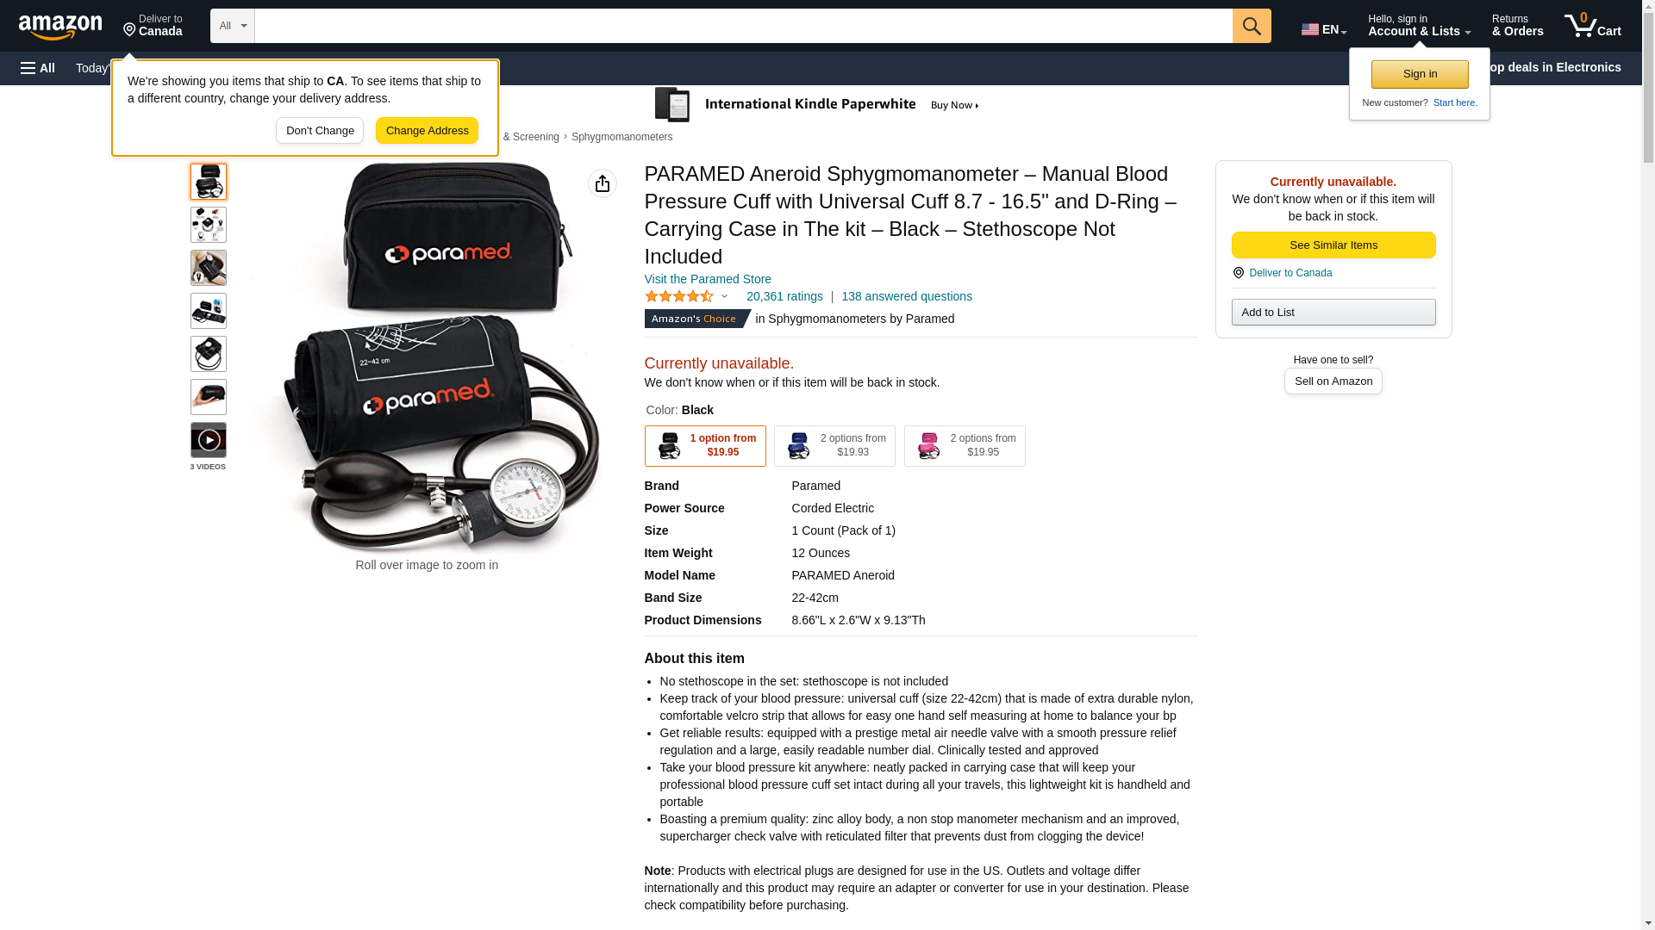Screen dimensions: 1655x930
Task: Select the pink color option
Action: click(x=965, y=446)
